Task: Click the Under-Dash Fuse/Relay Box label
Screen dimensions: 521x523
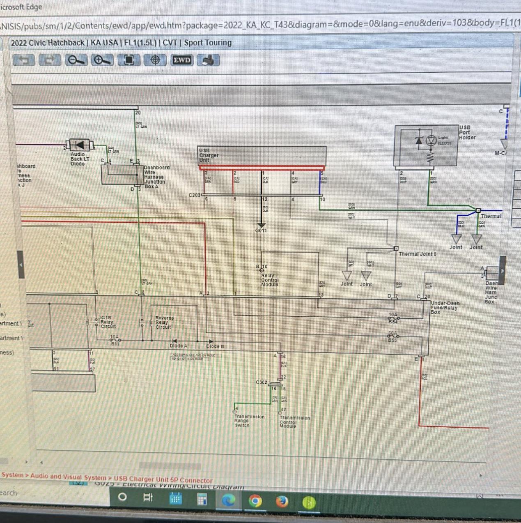Action: [x=445, y=307]
